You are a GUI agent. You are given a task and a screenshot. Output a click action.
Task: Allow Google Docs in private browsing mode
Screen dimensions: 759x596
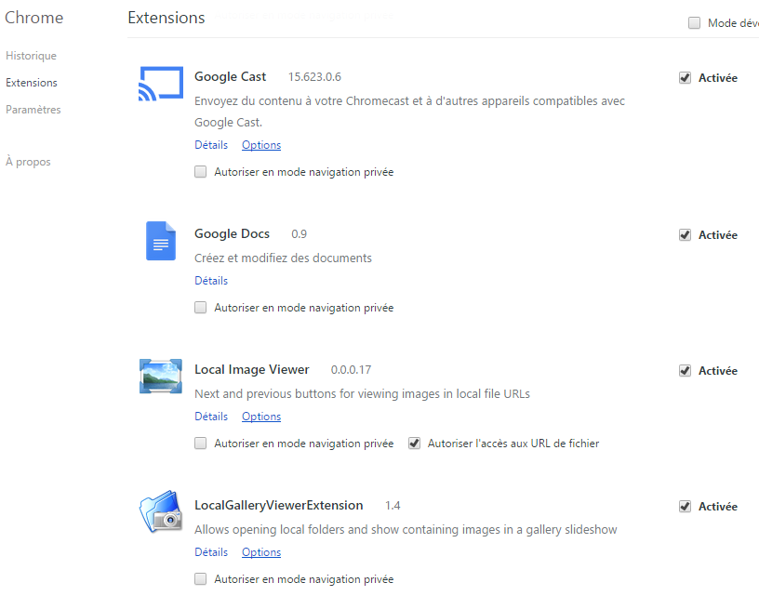coord(200,307)
